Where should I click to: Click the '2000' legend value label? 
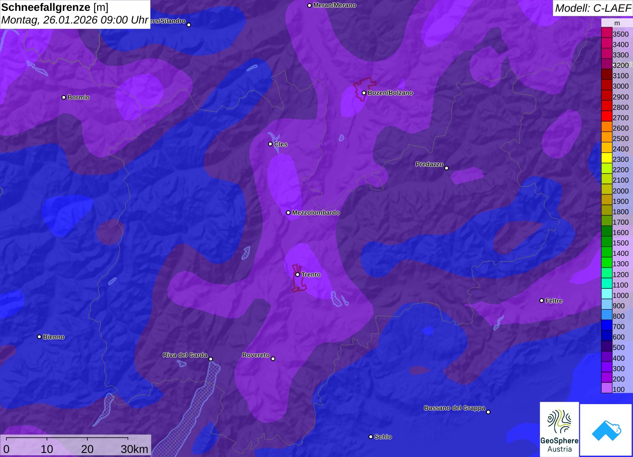[621, 191]
